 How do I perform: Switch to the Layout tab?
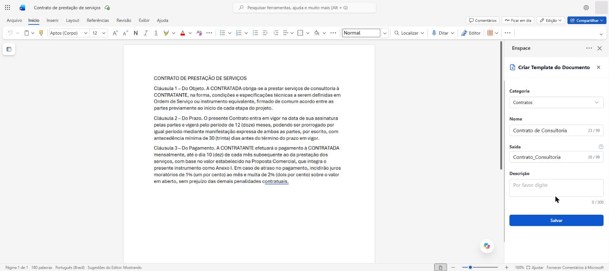(x=72, y=21)
